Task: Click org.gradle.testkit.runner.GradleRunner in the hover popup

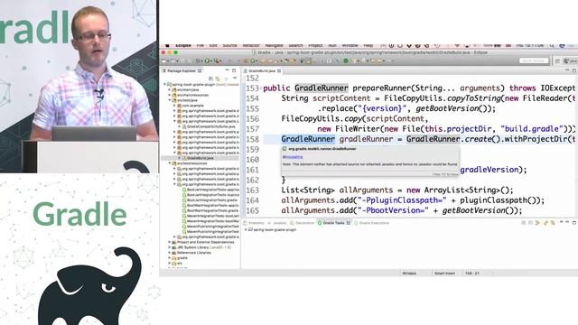Action: click(x=322, y=149)
